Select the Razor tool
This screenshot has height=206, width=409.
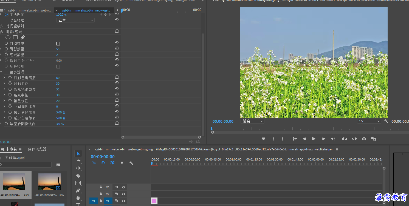78,176
